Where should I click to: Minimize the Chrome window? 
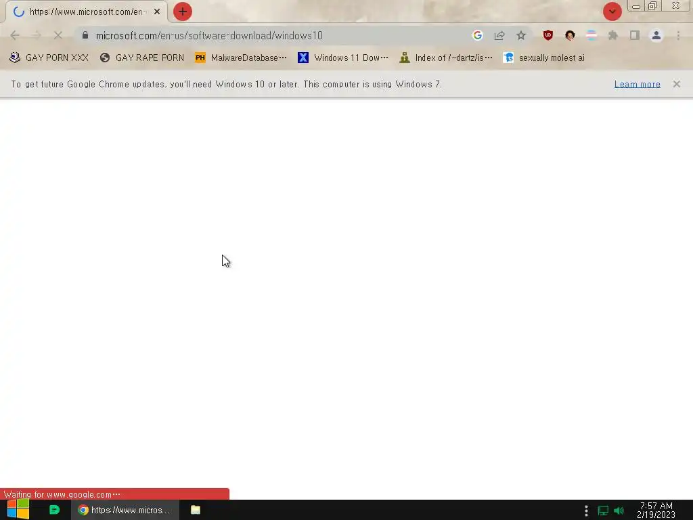[x=636, y=6]
